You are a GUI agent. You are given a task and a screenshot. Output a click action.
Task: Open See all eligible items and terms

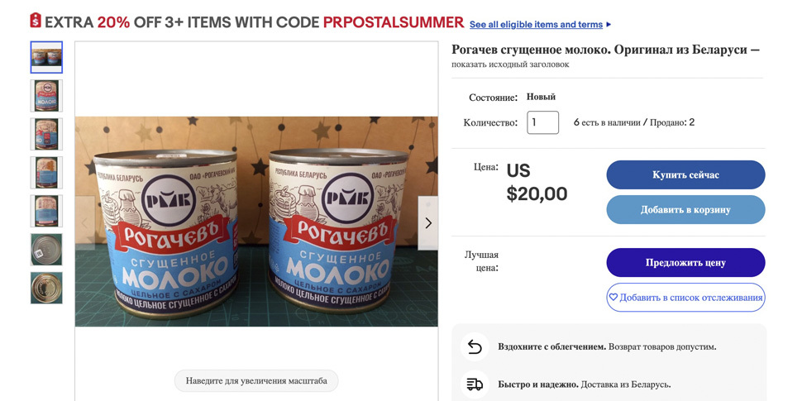pyautogui.click(x=536, y=25)
